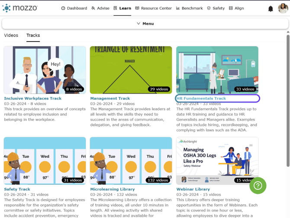Click the Align grid icon
The image size is (290, 218).
(231, 8)
